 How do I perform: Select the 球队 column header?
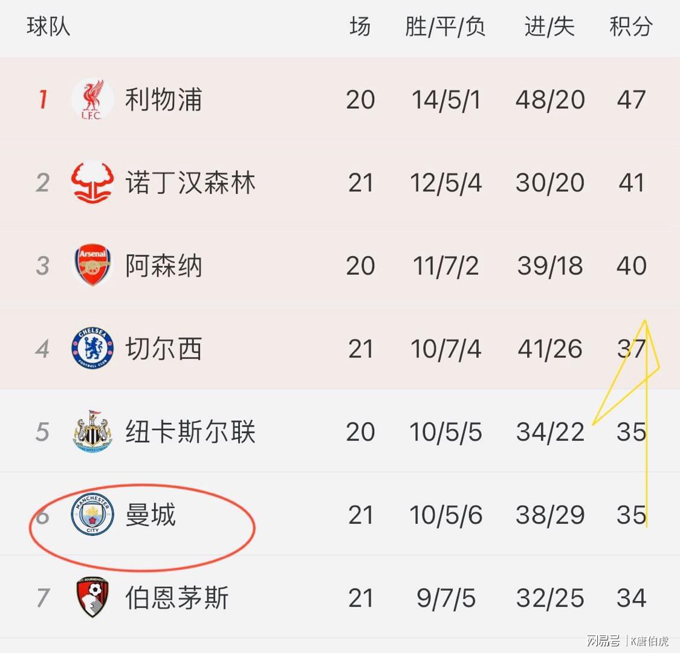coord(48,27)
